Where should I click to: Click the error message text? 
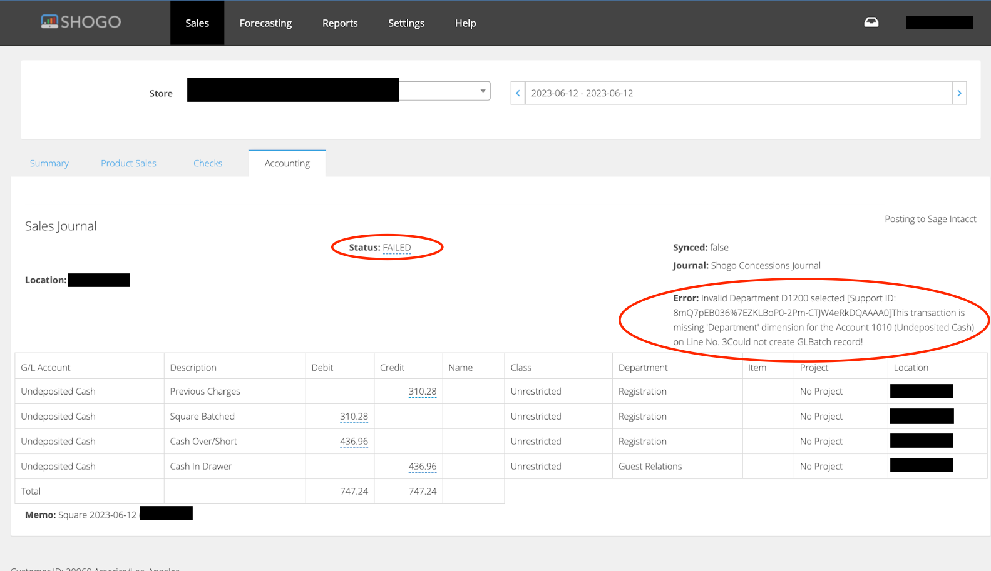pos(824,320)
